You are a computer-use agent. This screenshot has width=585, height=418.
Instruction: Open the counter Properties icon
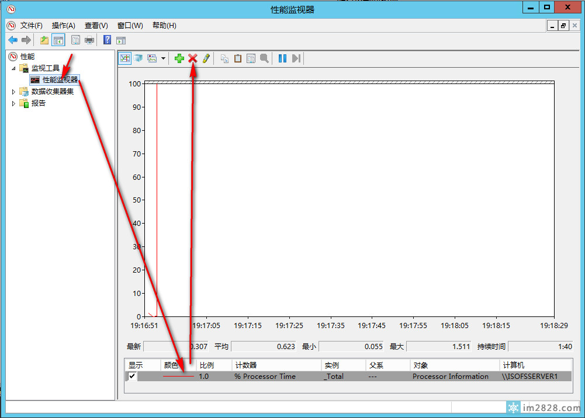pos(251,58)
